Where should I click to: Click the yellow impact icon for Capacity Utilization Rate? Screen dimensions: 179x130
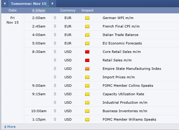87,94
